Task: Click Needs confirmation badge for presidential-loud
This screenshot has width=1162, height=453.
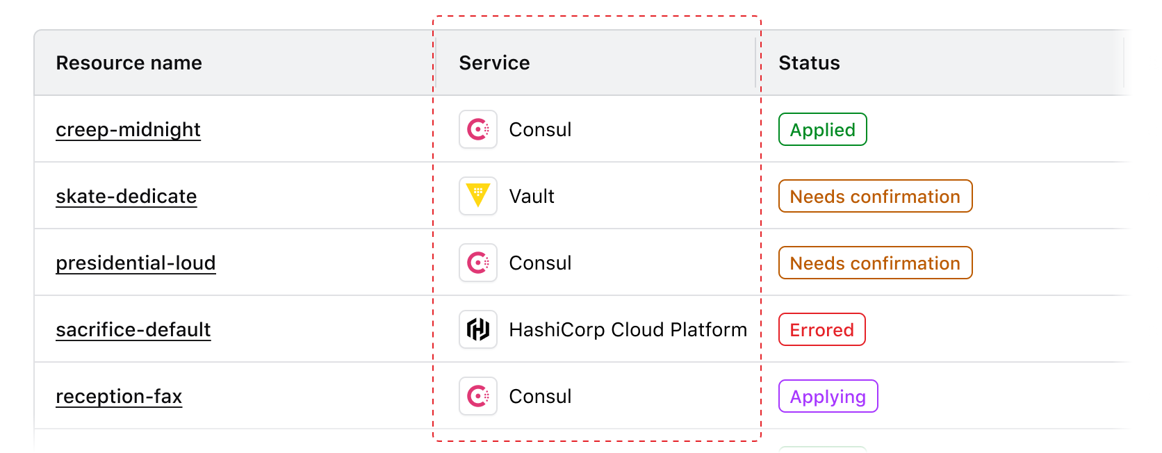Action: [x=875, y=263]
